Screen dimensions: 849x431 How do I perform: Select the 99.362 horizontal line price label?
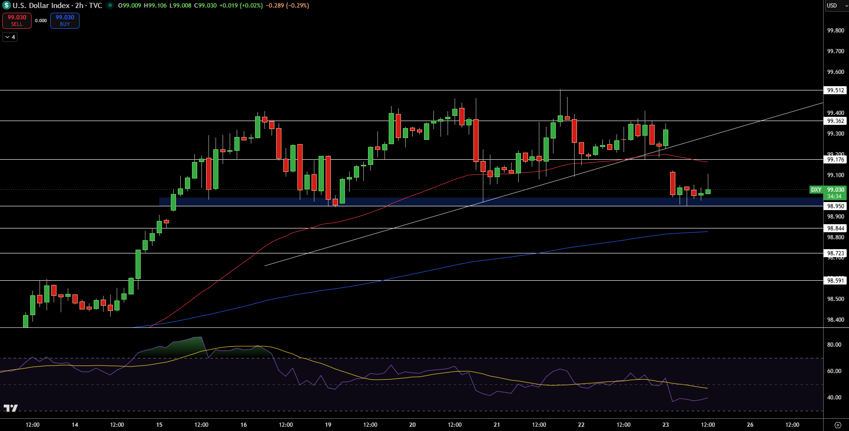[835, 121]
